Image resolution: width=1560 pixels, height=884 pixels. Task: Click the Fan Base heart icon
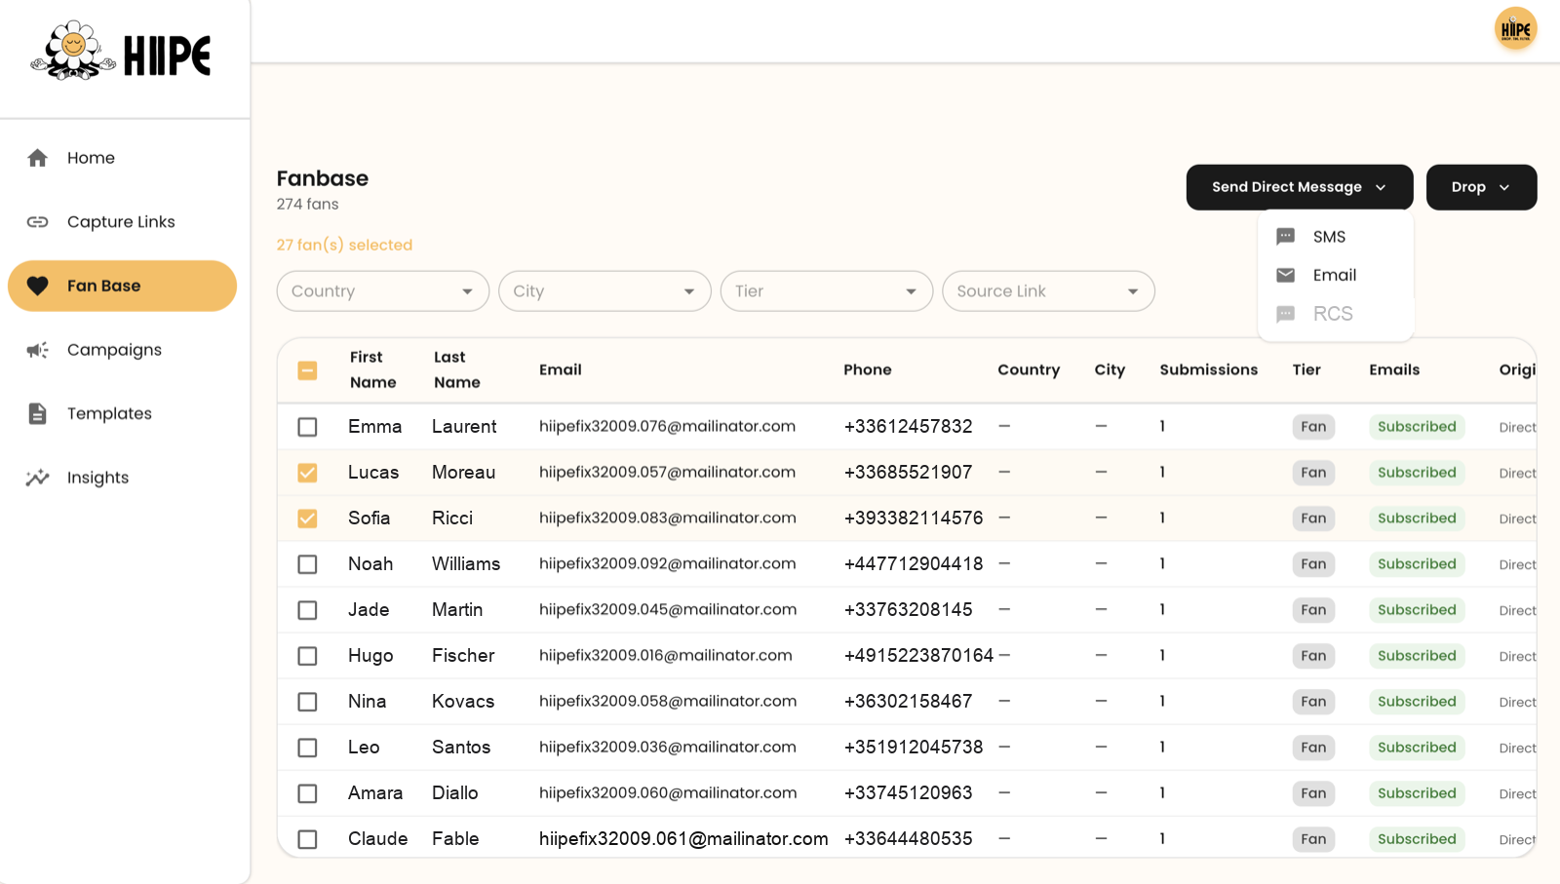[x=37, y=286]
